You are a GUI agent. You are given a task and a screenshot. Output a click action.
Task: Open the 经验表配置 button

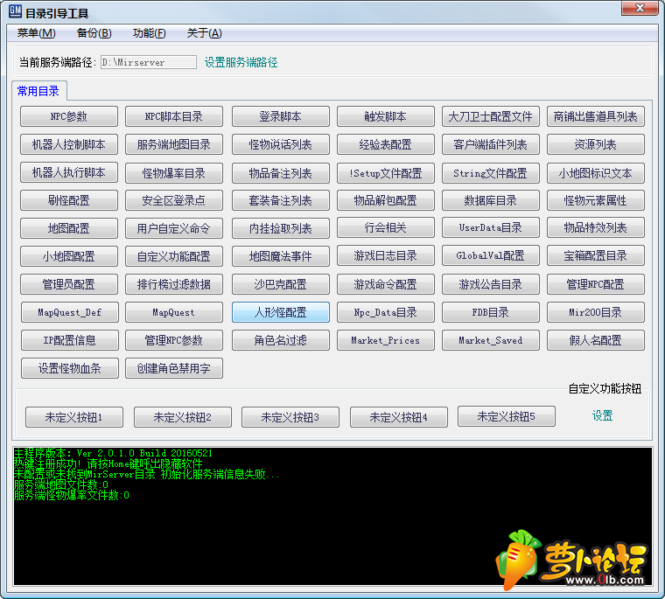point(386,144)
